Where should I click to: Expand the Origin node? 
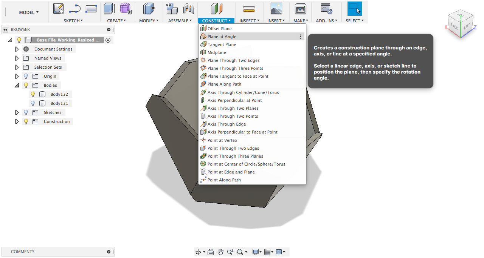17,76
